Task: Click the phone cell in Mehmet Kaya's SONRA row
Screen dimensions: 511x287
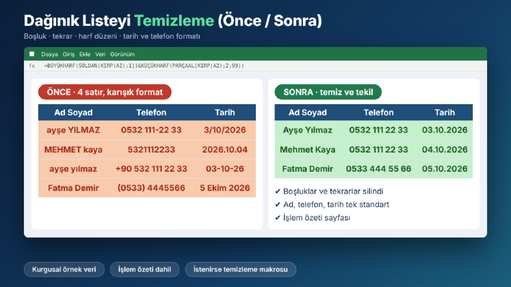Action: [379, 150]
